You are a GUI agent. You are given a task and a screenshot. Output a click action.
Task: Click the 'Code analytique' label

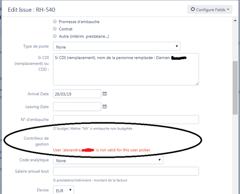(x=34, y=160)
